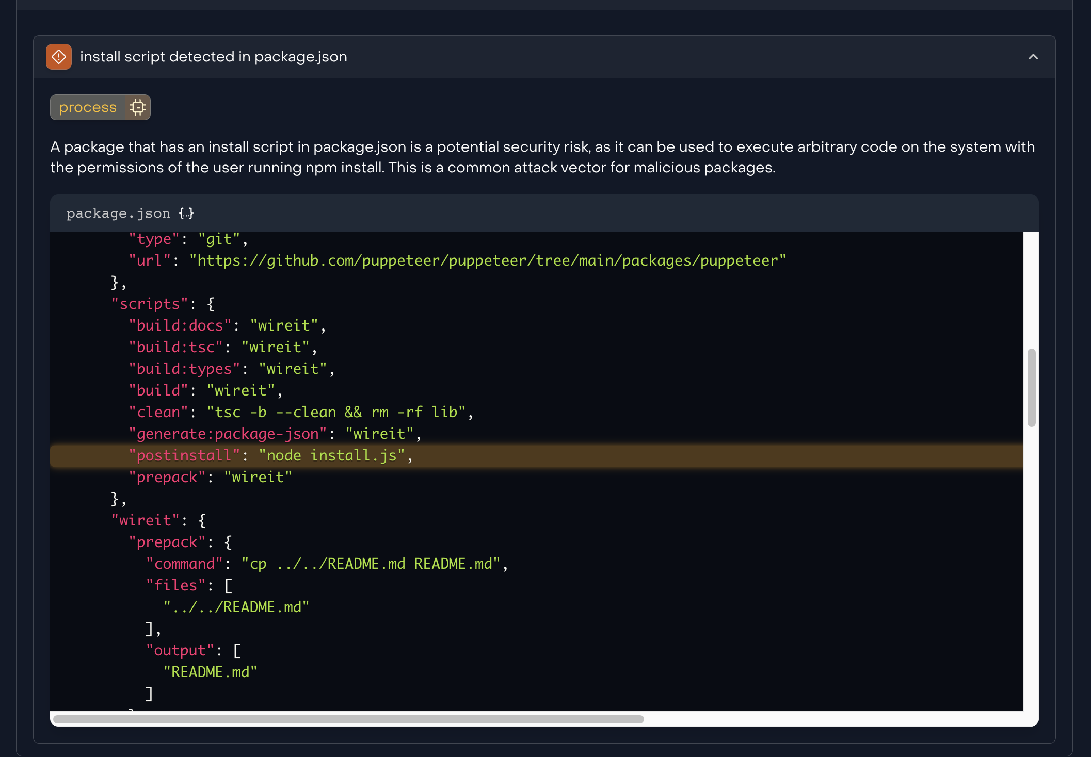Click the "clean" script command line
Image resolution: width=1091 pixels, height=757 pixels.
300,413
